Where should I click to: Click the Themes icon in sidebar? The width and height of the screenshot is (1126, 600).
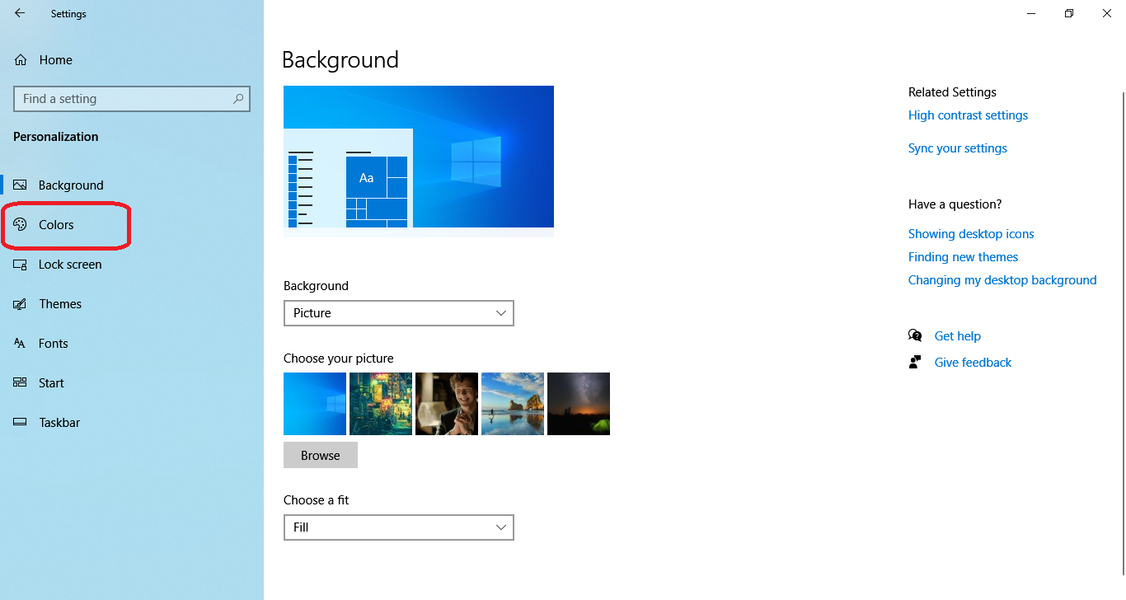point(21,304)
